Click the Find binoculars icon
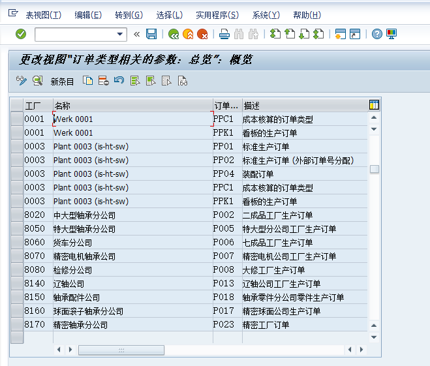Screen dimensions: 430x366 click(x=239, y=34)
